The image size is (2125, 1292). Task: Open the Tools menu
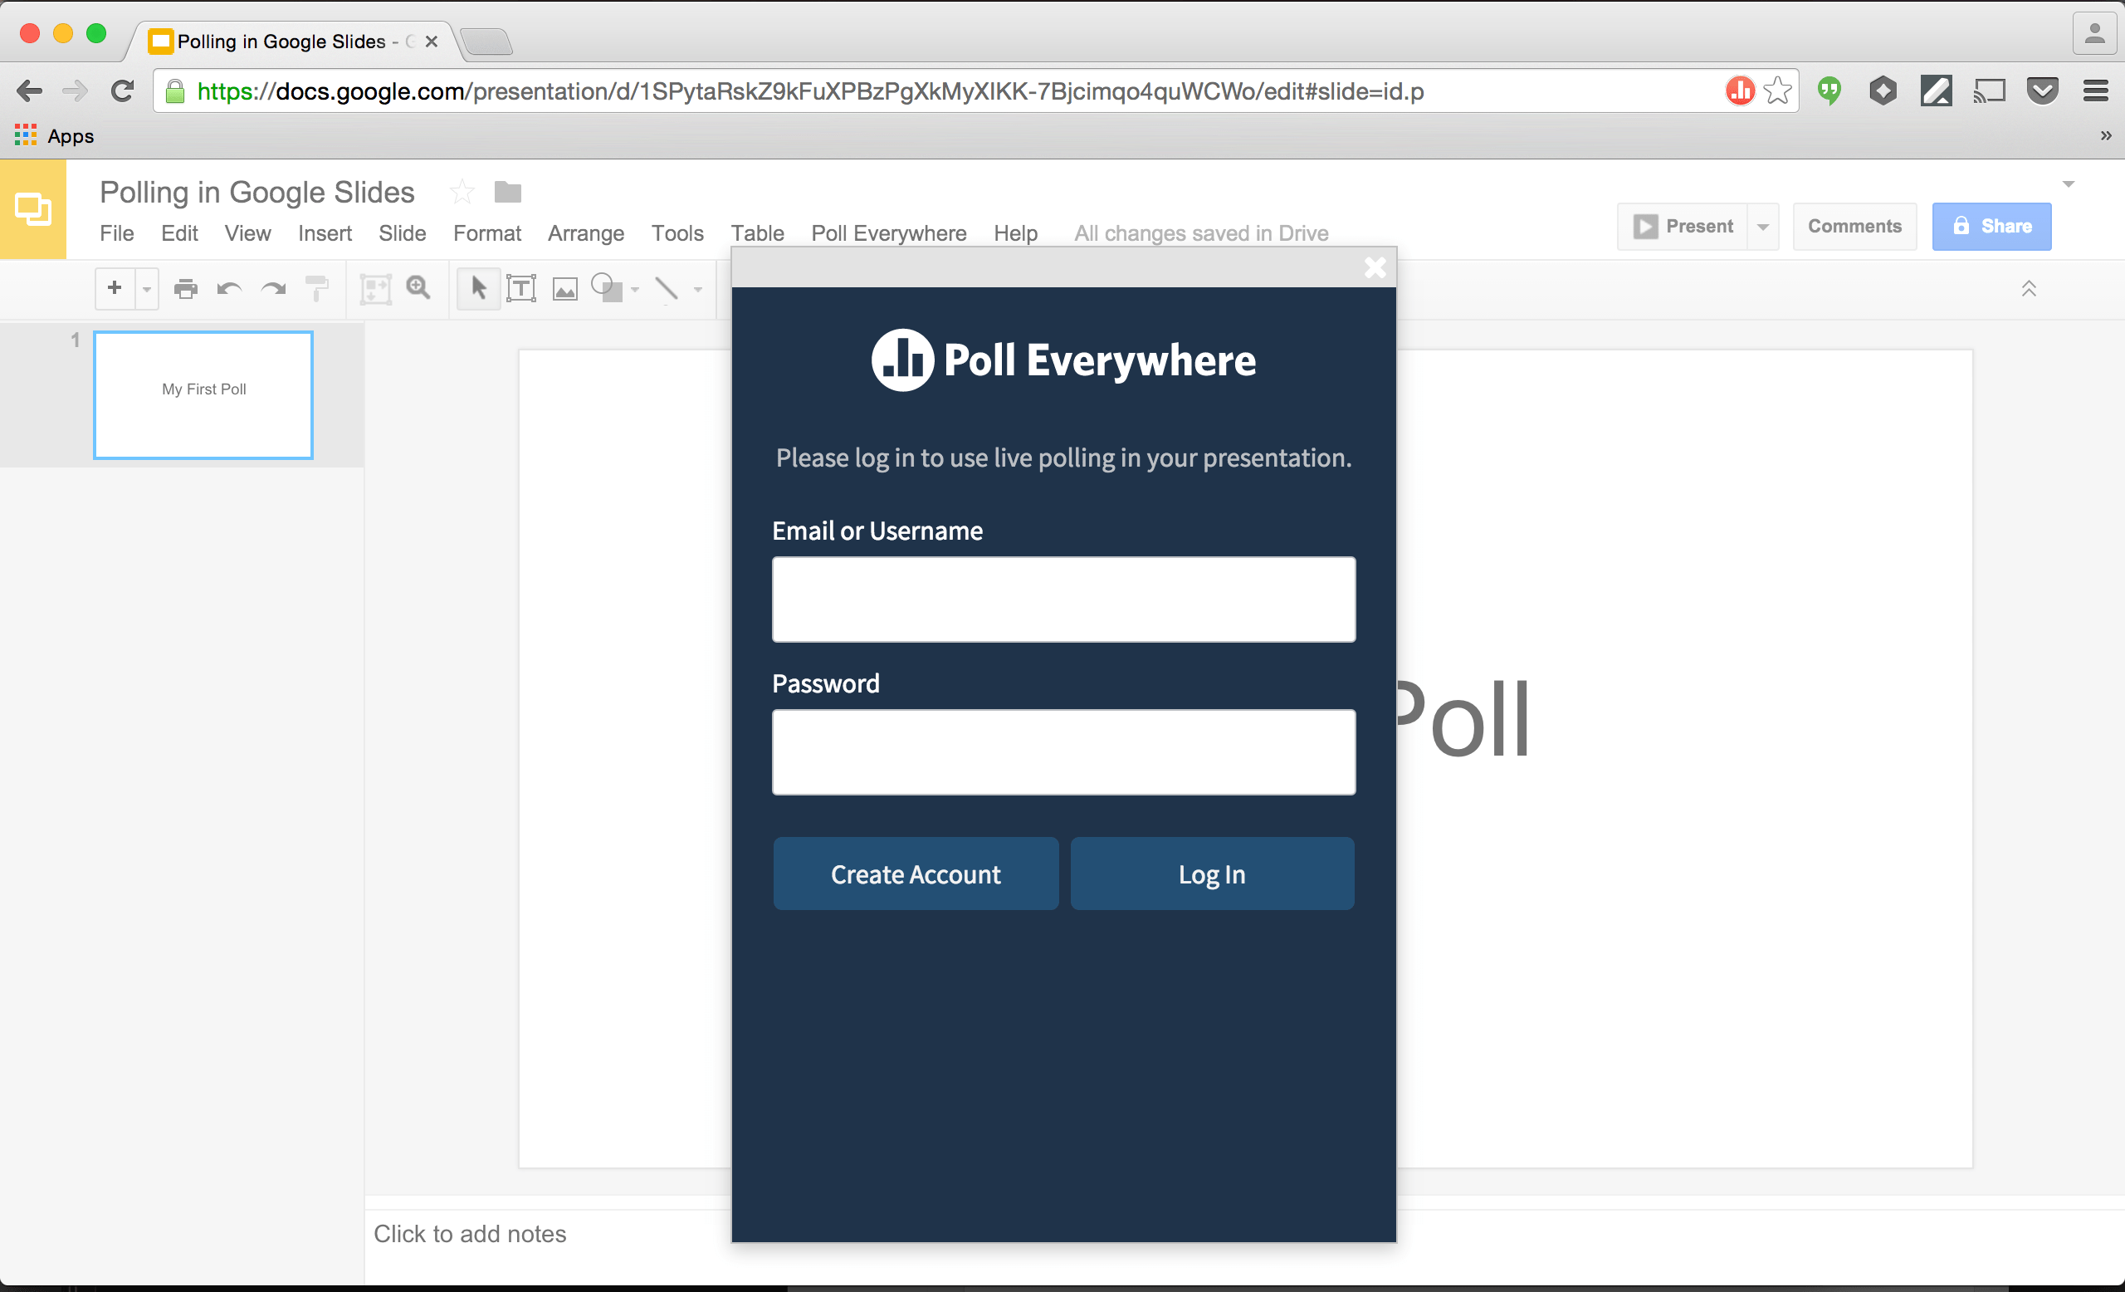[677, 232]
